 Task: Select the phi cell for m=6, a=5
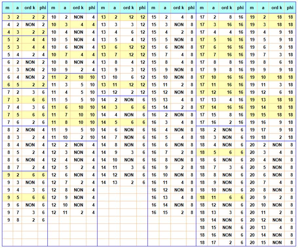click(x=43, y=85)
